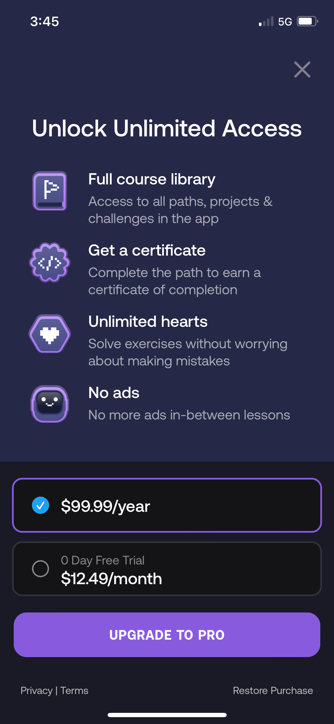The image size is (334, 724).
Task: Click the Unlock Unlimited Access heading
Action: pyautogui.click(x=167, y=129)
